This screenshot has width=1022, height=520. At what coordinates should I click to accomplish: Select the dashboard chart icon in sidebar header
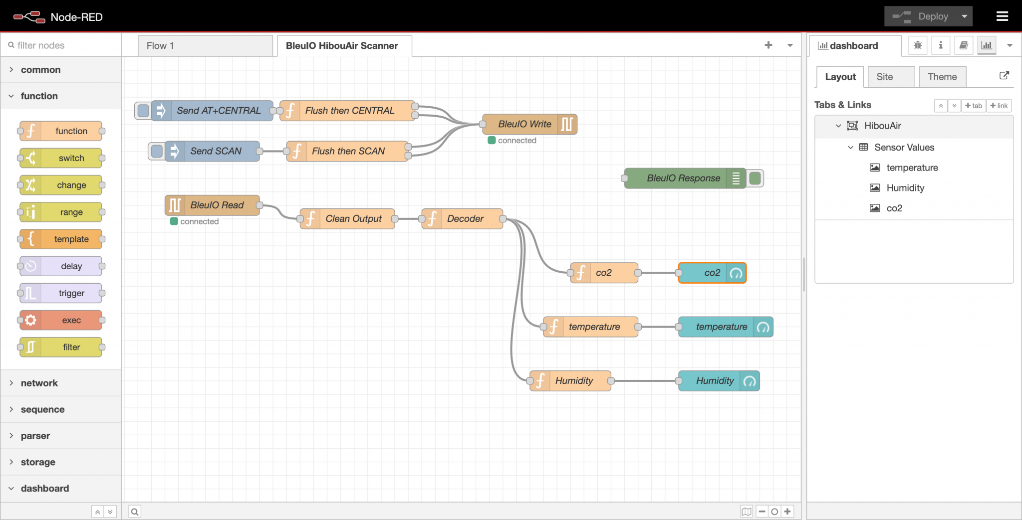coord(987,45)
